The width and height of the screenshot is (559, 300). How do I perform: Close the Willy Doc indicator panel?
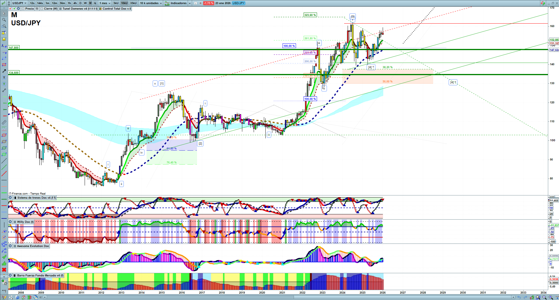pyautogui.click(x=10, y=222)
